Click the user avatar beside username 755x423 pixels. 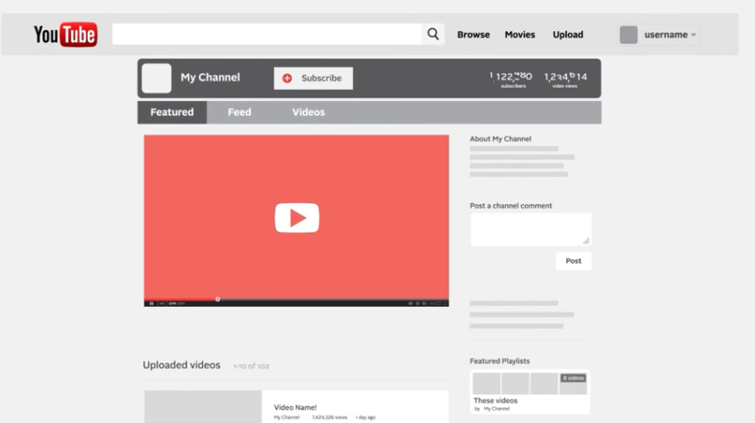pos(629,35)
